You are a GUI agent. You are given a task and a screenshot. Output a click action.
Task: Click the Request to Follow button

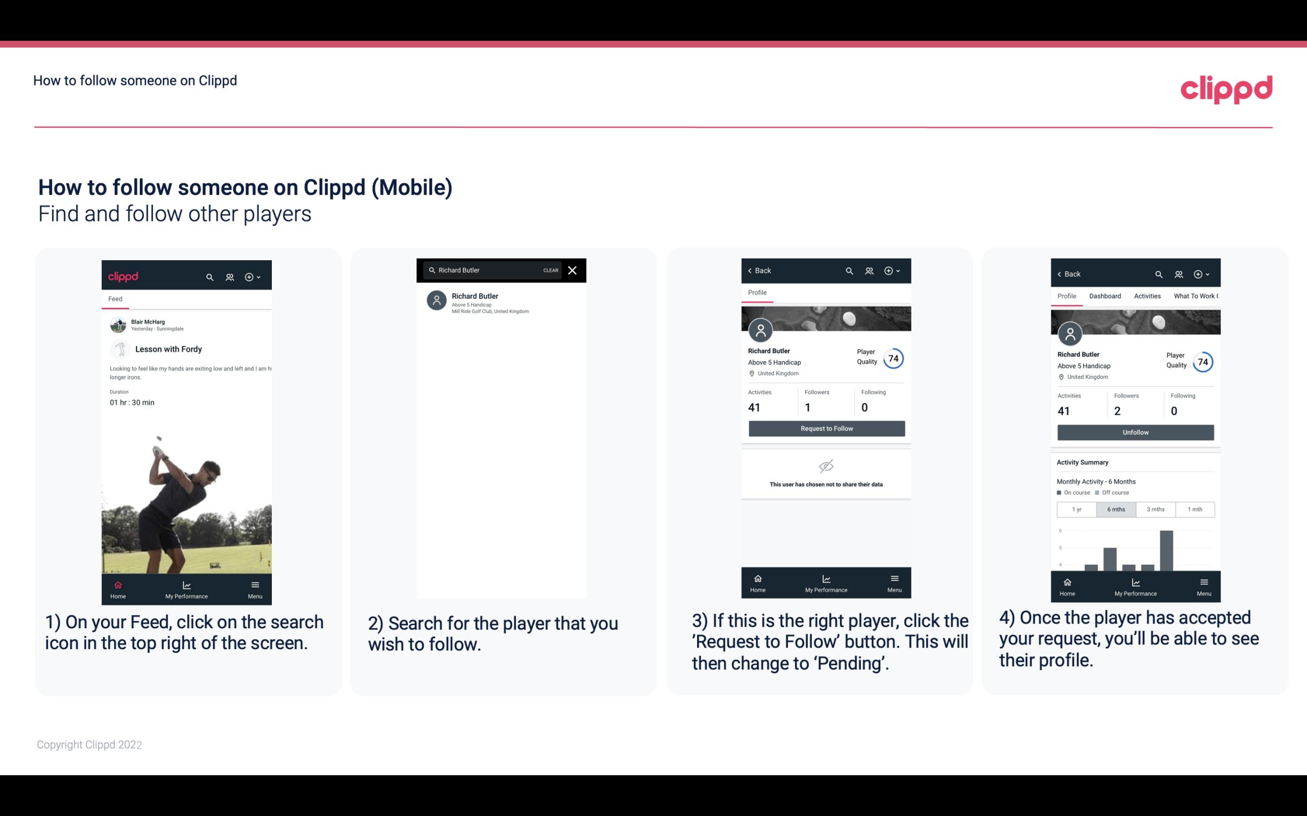[825, 428]
